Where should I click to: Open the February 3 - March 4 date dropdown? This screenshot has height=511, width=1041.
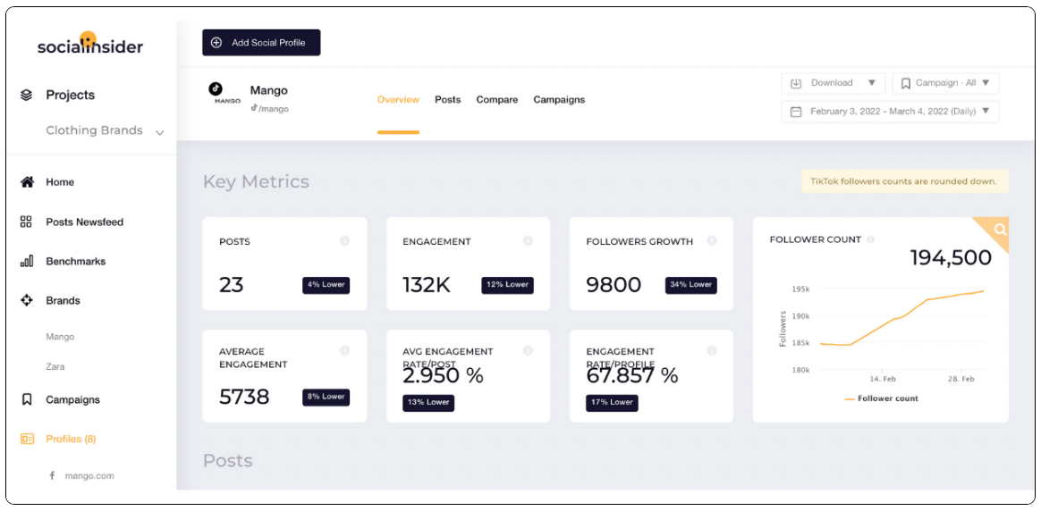(x=890, y=112)
